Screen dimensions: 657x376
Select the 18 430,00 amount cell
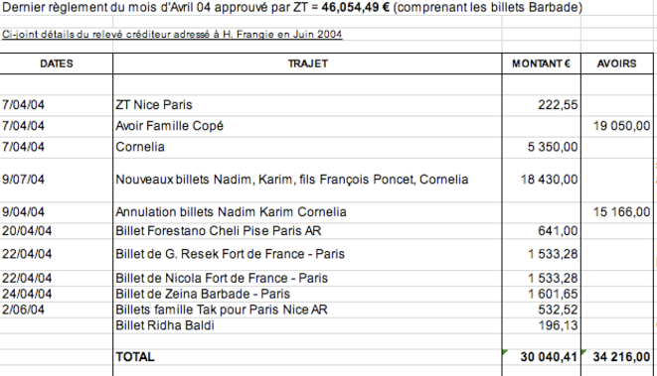(x=541, y=180)
